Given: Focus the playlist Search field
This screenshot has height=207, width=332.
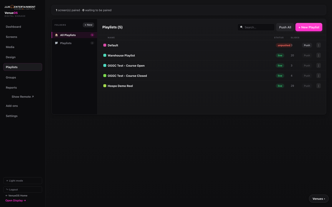Looking at the screenshot, I should click(256, 27).
